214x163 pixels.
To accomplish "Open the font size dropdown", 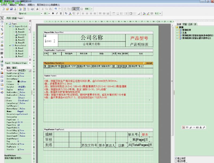I will (x=49, y=13).
